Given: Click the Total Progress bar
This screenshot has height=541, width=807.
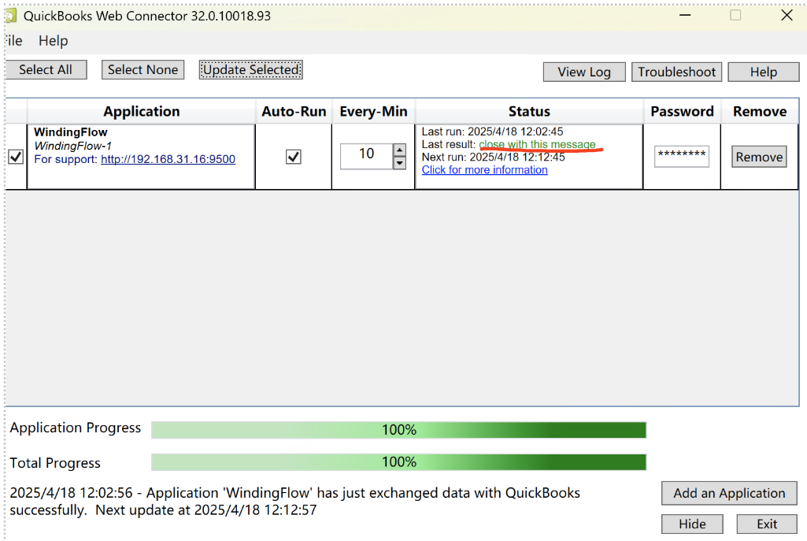Looking at the screenshot, I should [x=399, y=461].
